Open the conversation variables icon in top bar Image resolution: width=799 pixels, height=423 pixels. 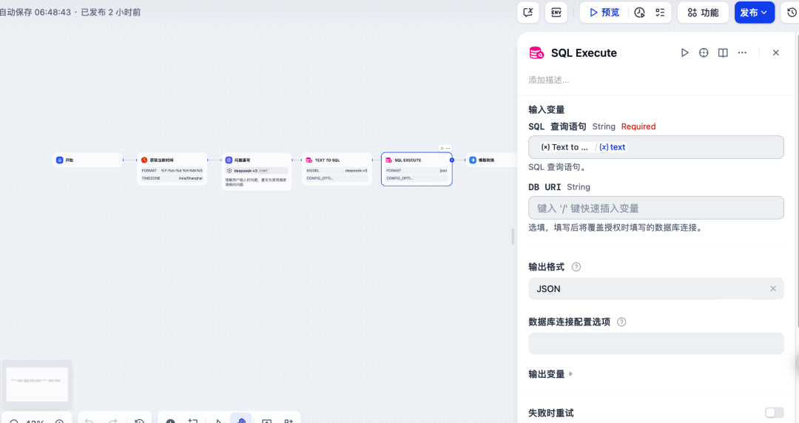(528, 13)
